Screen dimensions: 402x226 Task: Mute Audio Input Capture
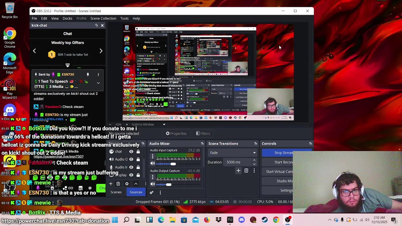(153, 164)
